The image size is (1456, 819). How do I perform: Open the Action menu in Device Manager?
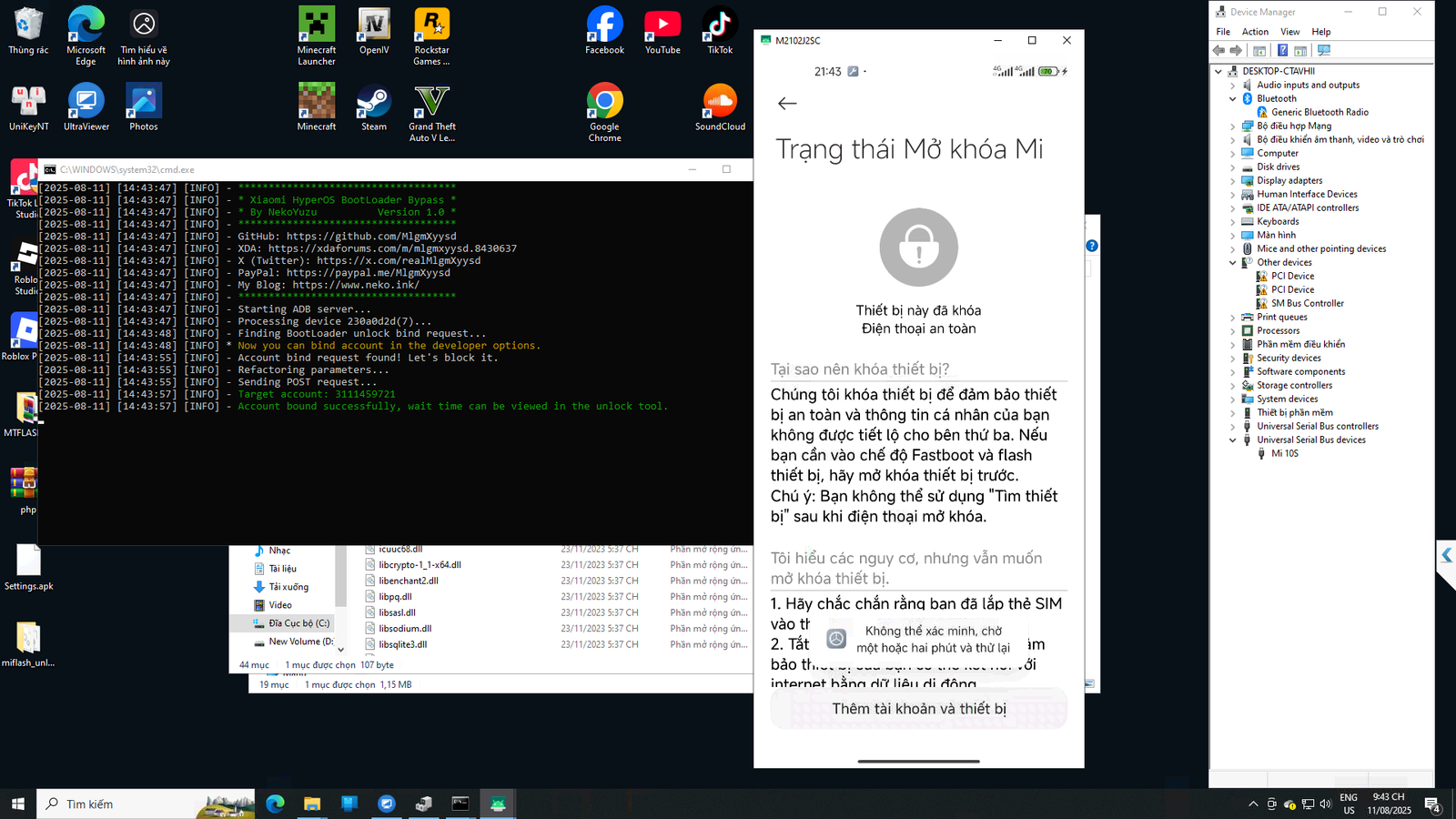coord(1255,32)
